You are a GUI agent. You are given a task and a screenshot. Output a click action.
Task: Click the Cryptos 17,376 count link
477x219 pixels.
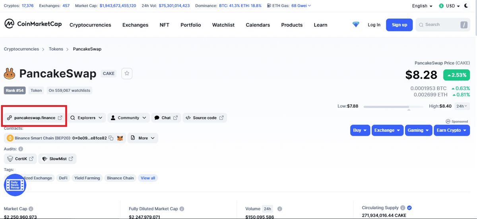coord(28,6)
